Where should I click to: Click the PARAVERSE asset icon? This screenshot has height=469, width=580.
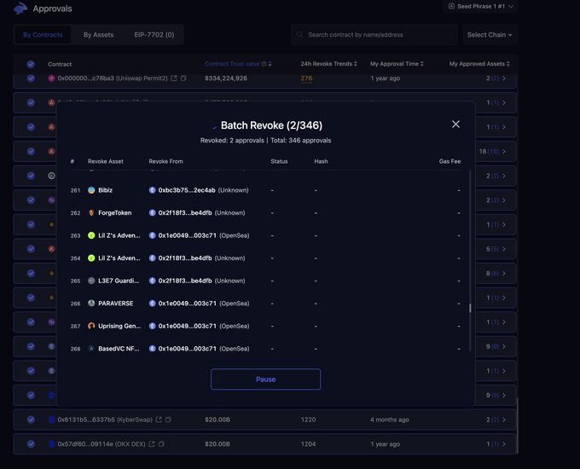click(91, 304)
